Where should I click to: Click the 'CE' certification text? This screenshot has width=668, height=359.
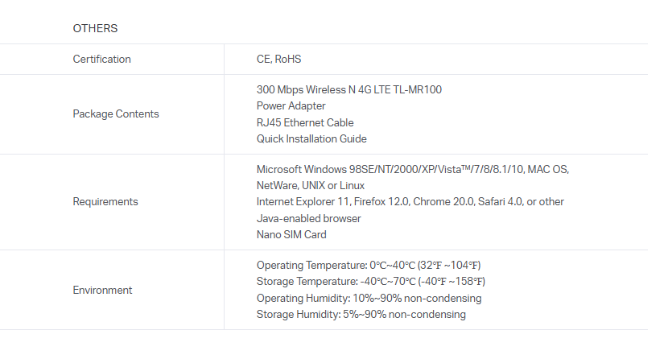click(263, 59)
